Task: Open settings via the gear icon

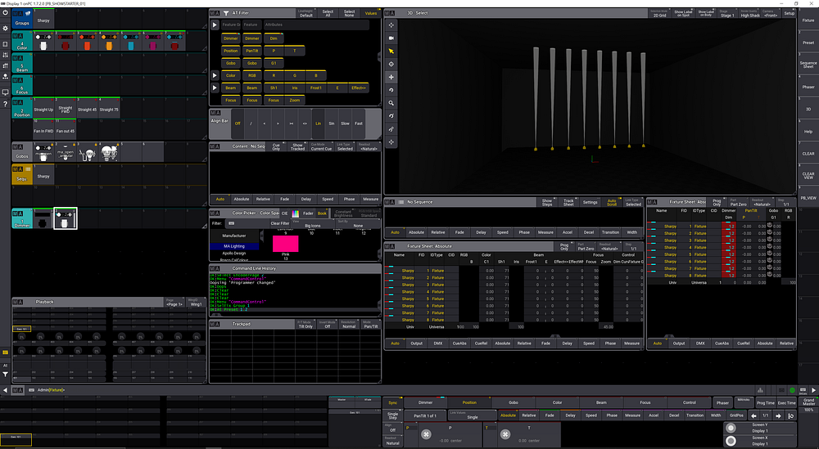Action: (x=6, y=28)
